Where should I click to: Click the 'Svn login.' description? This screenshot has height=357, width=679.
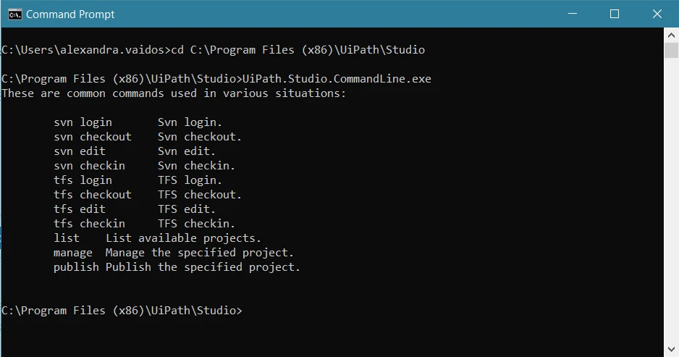(x=190, y=122)
